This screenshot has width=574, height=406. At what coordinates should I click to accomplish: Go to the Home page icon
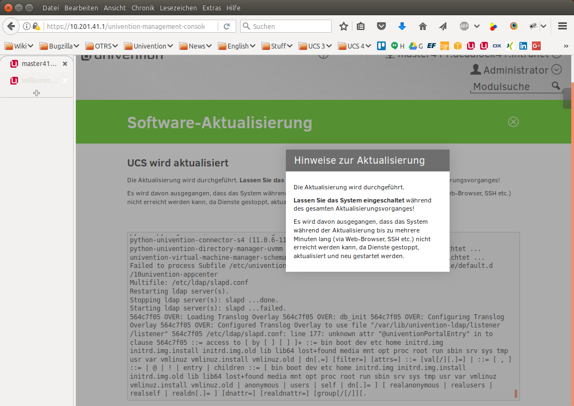point(422,26)
